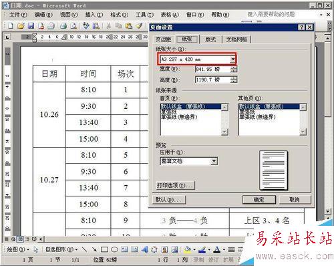Switch to the Layout (版式) tab
This screenshot has height=266, width=334.
point(210,39)
